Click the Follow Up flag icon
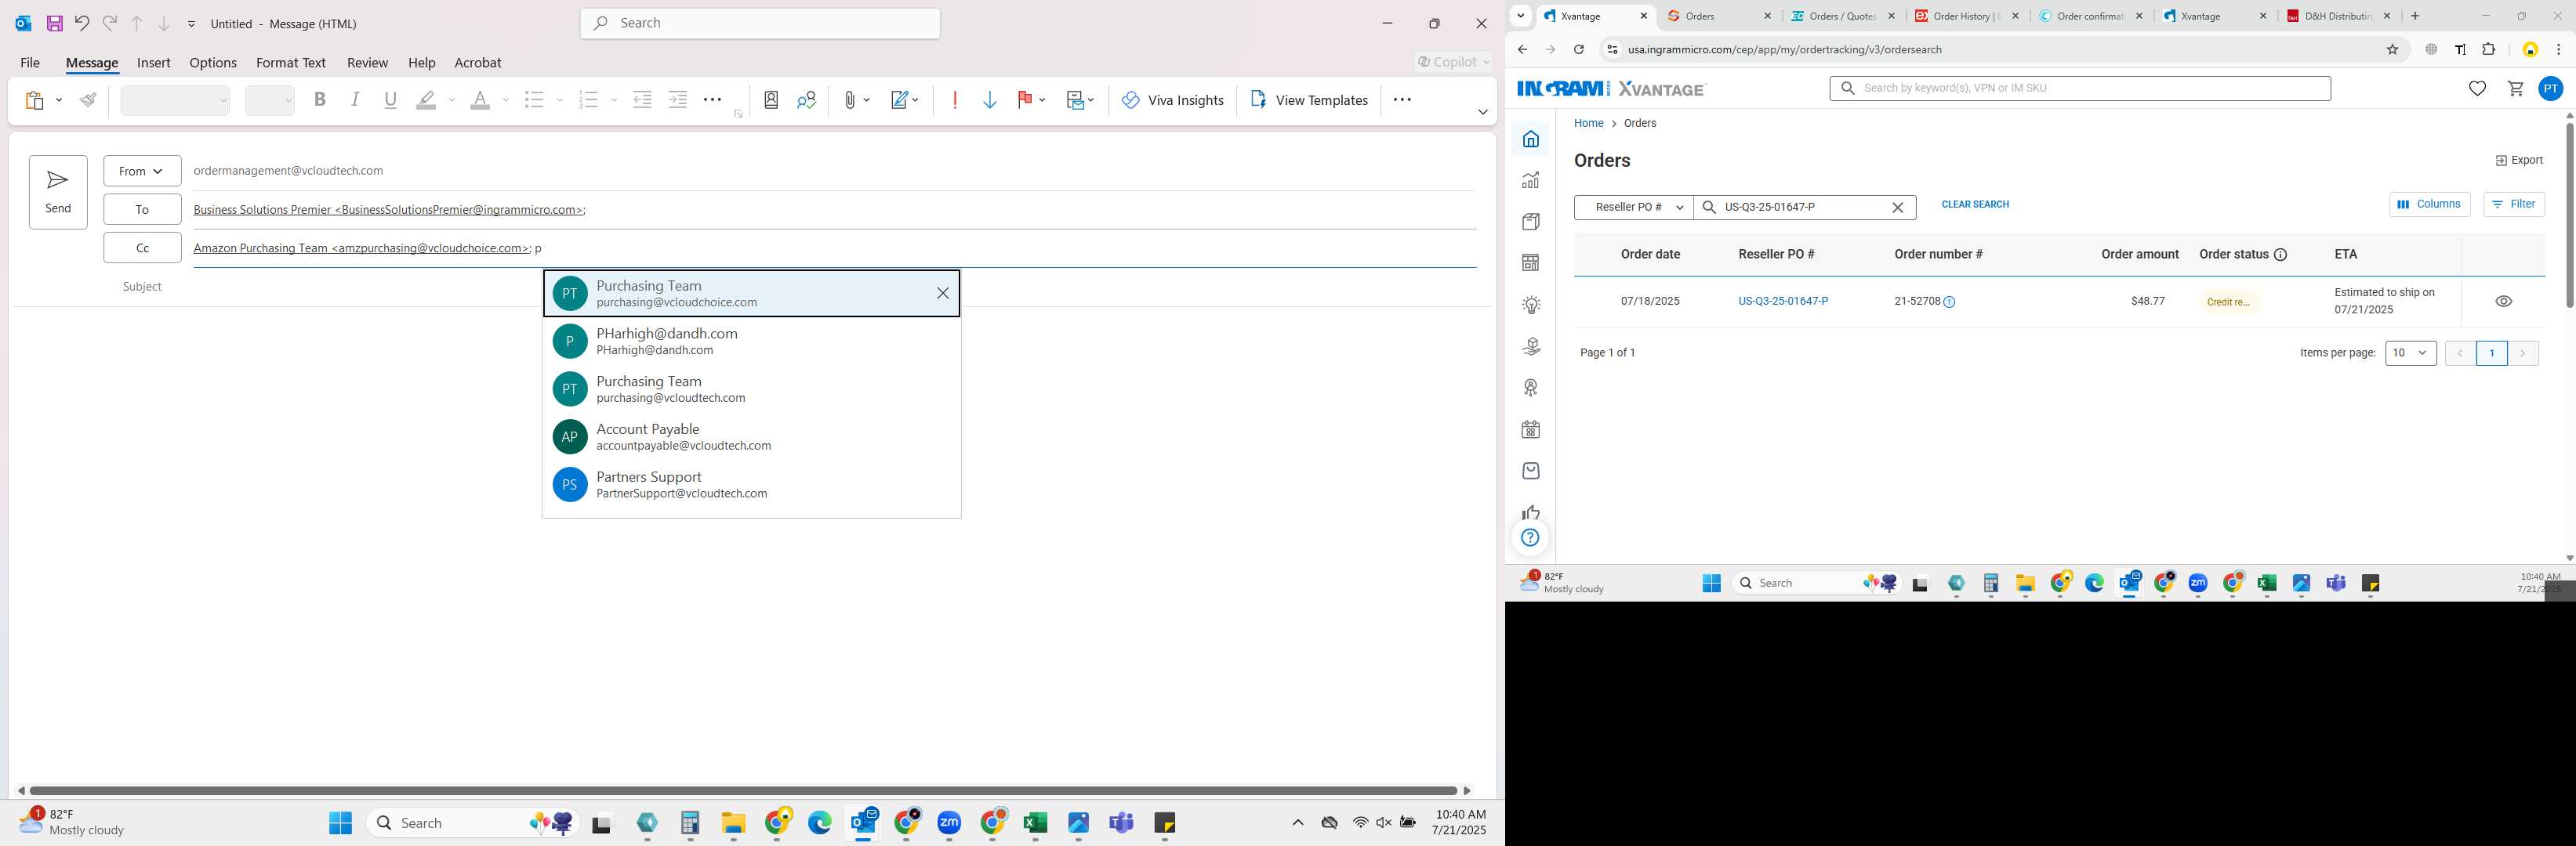This screenshot has height=846, width=2576. [1025, 100]
